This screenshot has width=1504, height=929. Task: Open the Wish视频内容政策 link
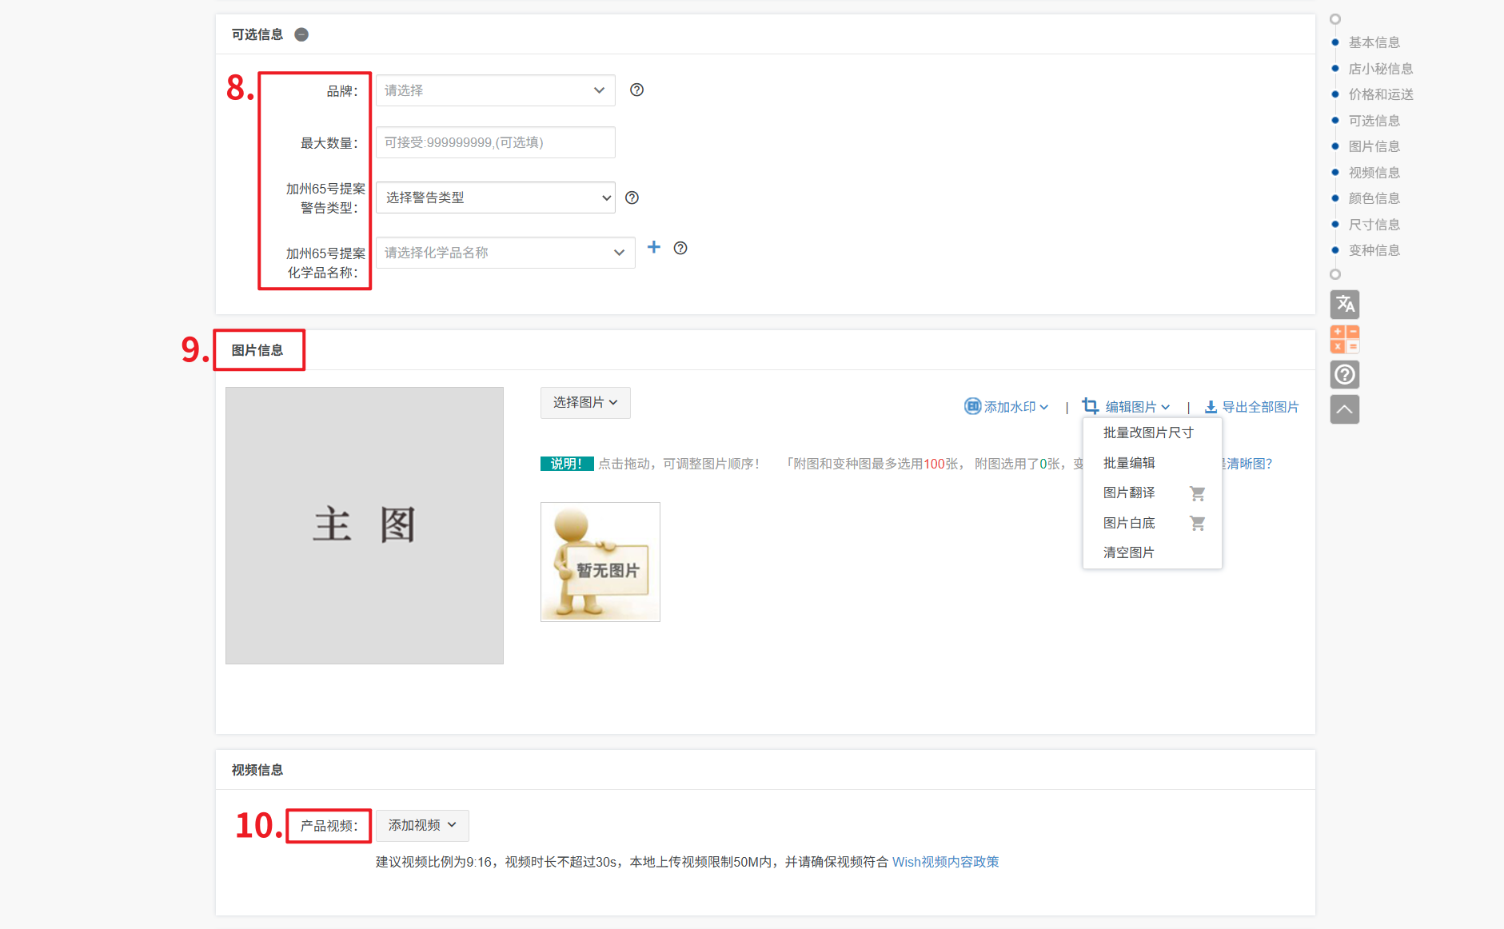pos(945,862)
